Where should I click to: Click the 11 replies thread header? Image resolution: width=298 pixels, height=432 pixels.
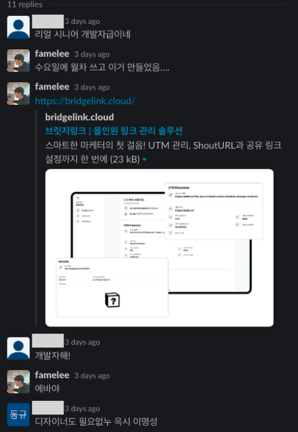click(x=25, y=5)
